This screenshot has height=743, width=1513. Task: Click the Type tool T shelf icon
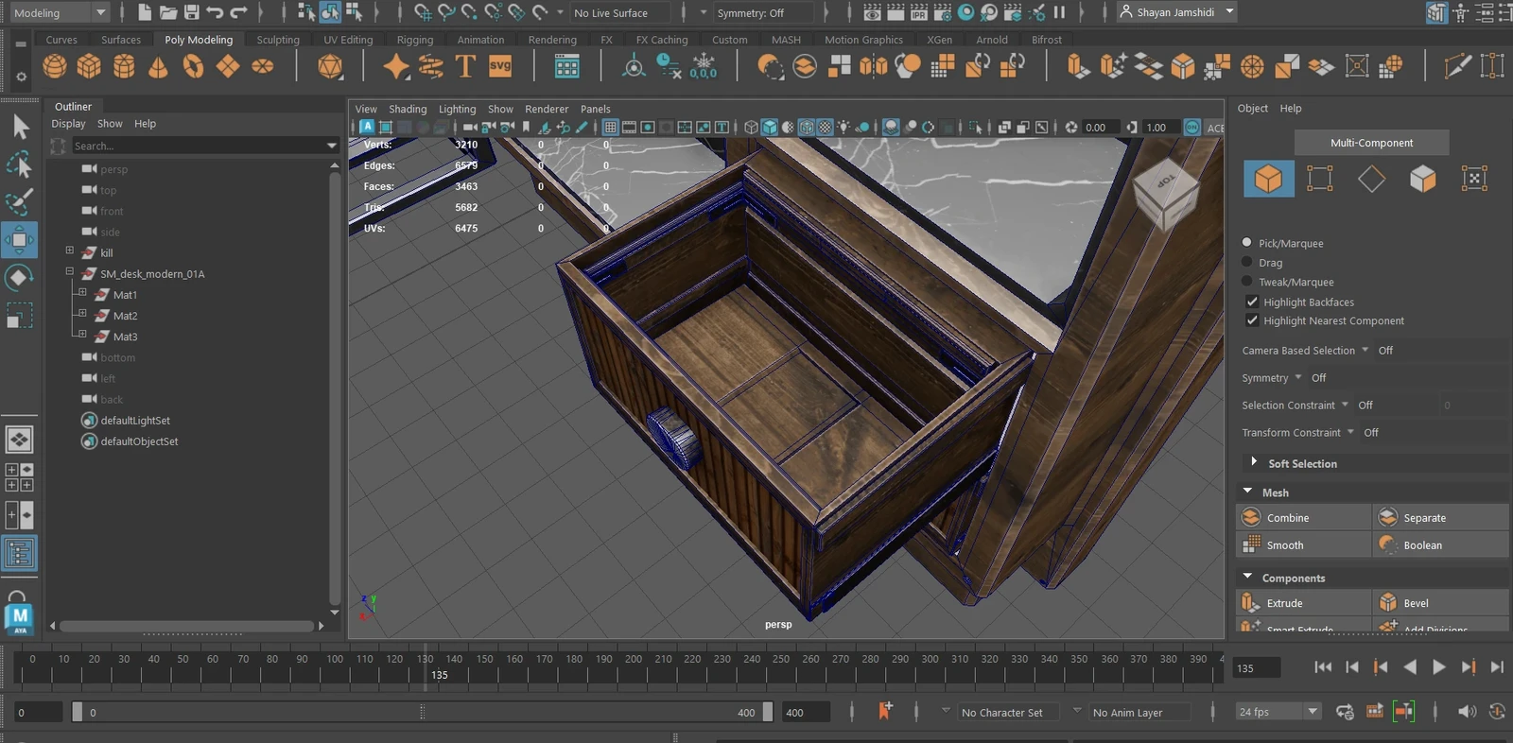[465, 66]
